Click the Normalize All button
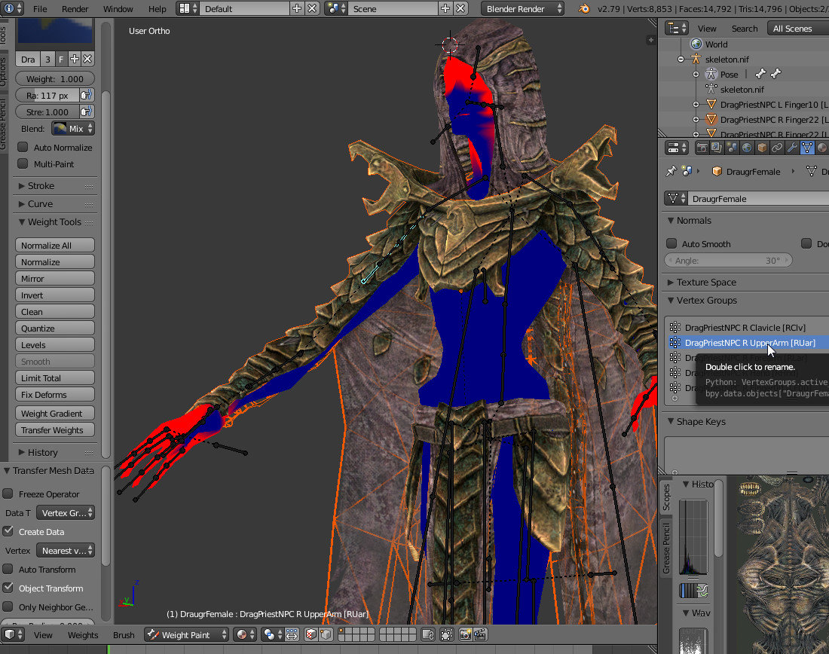 point(55,245)
